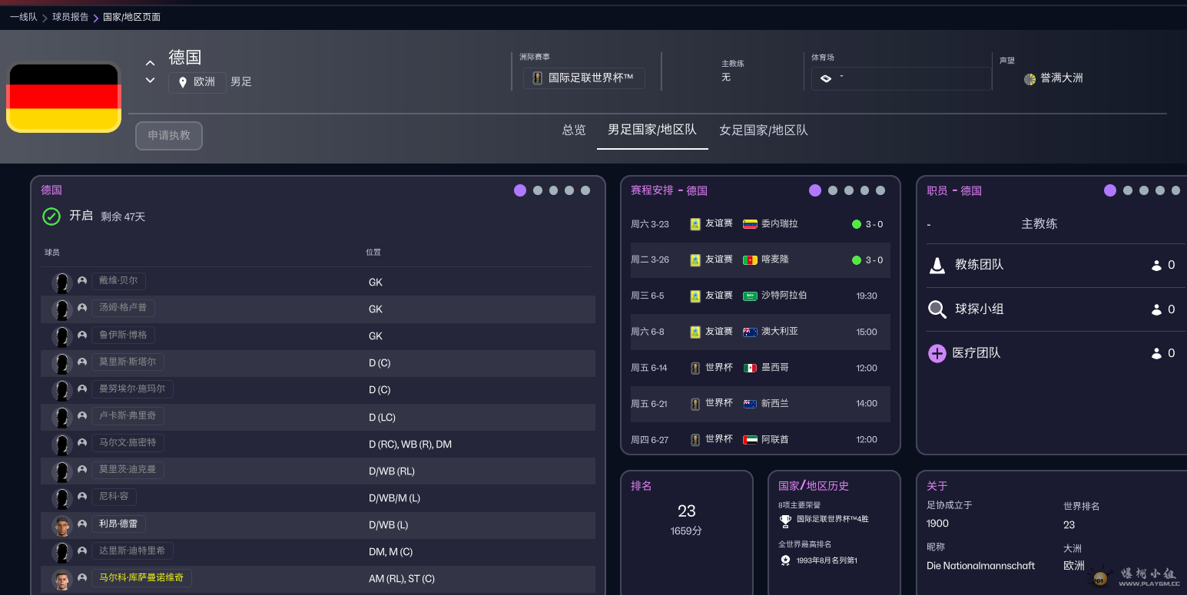Click the green 开启 check icon
This screenshot has height=595, width=1187.
click(x=51, y=217)
